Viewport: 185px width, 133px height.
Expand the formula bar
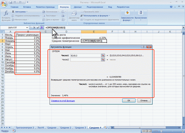click(184, 28)
